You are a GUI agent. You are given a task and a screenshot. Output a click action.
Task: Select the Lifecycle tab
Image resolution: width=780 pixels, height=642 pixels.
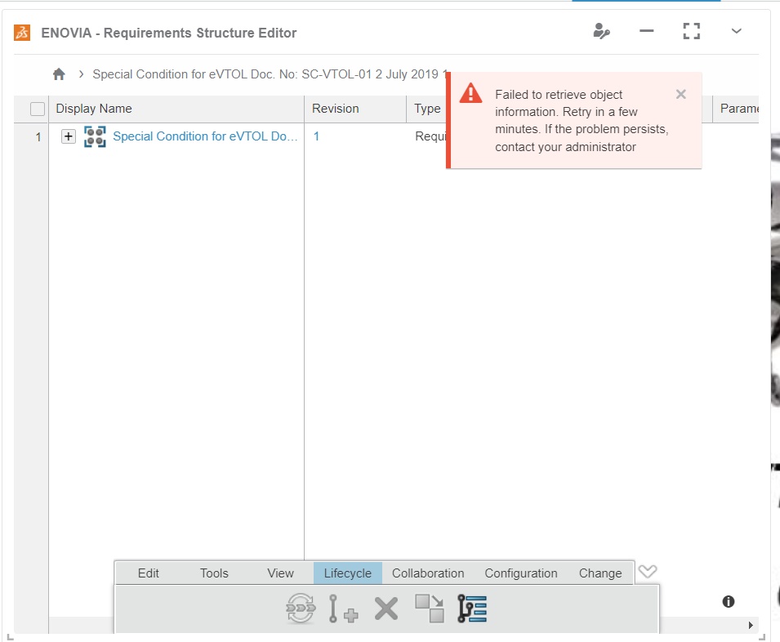point(348,573)
